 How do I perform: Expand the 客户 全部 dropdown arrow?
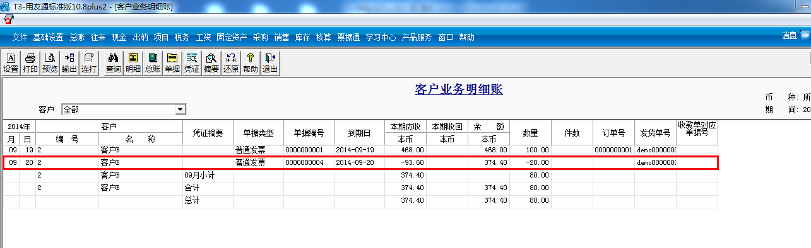(181, 110)
